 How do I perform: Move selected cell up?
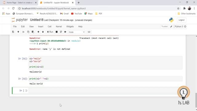tap(38, 32)
